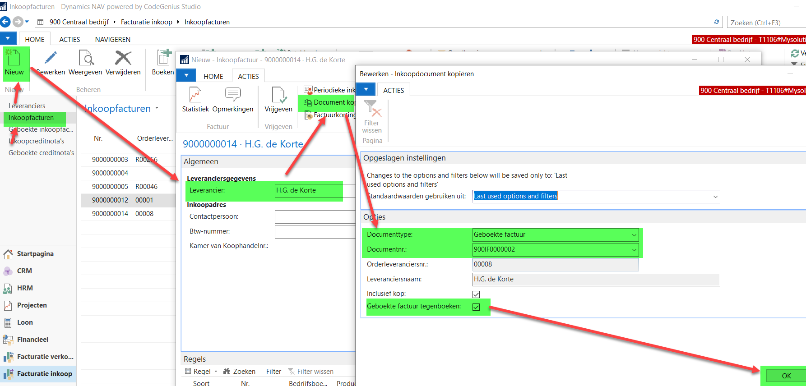Switch to HOME tab in invoice window
The height and width of the screenshot is (386, 806).
(213, 76)
